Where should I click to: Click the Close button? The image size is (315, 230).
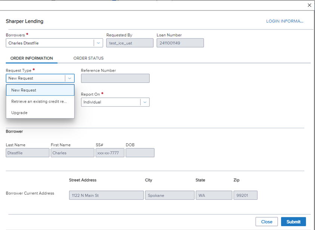tap(266, 222)
